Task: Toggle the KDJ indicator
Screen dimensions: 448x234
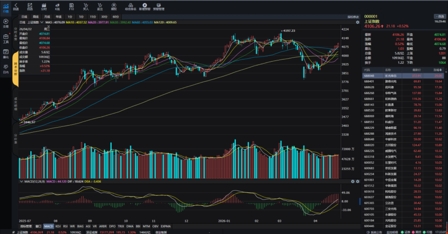Action: (x=58, y=226)
